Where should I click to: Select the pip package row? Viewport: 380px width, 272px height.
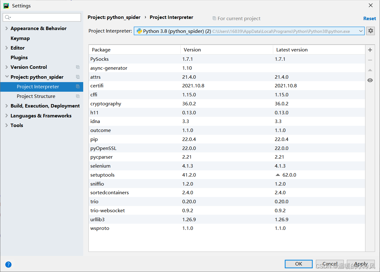(x=227, y=139)
